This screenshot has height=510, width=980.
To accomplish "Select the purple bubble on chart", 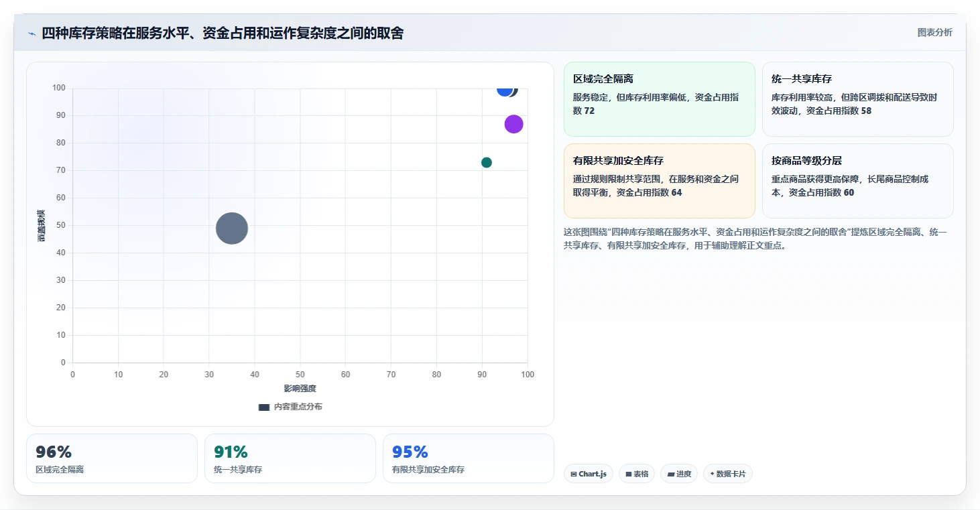I will [x=513, y=124].
